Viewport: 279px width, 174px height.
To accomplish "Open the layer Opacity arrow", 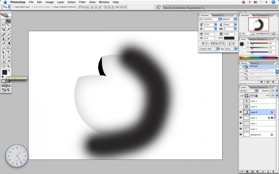I will [x=277, y=91].
